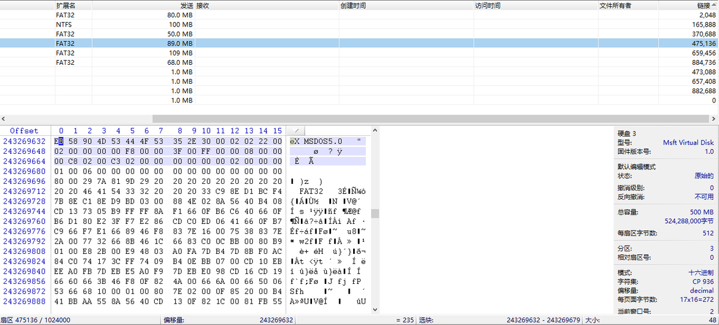
Task: Sort by the 创建时间 column header
Action: point(353,5)
